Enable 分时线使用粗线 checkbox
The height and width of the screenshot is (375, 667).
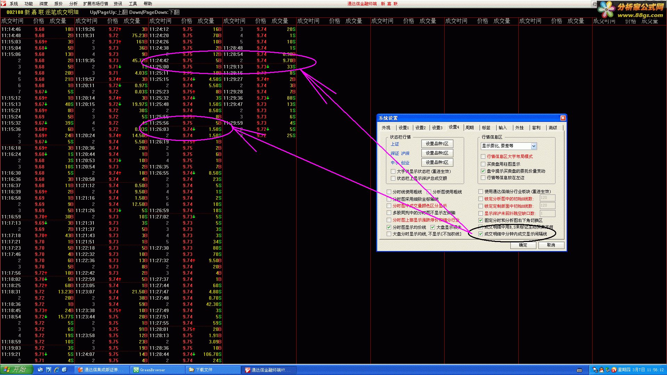click(x=389, y=192)
